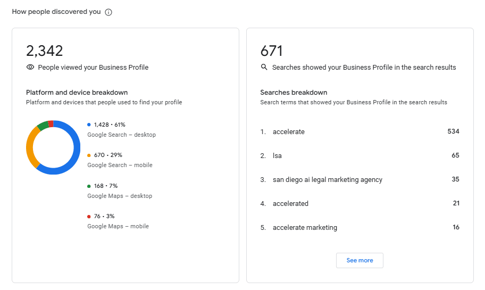Click the orange mobile search legend dot
Image resolution: width=485 pixels, height=290 pixels.
[x=89, y=155]
